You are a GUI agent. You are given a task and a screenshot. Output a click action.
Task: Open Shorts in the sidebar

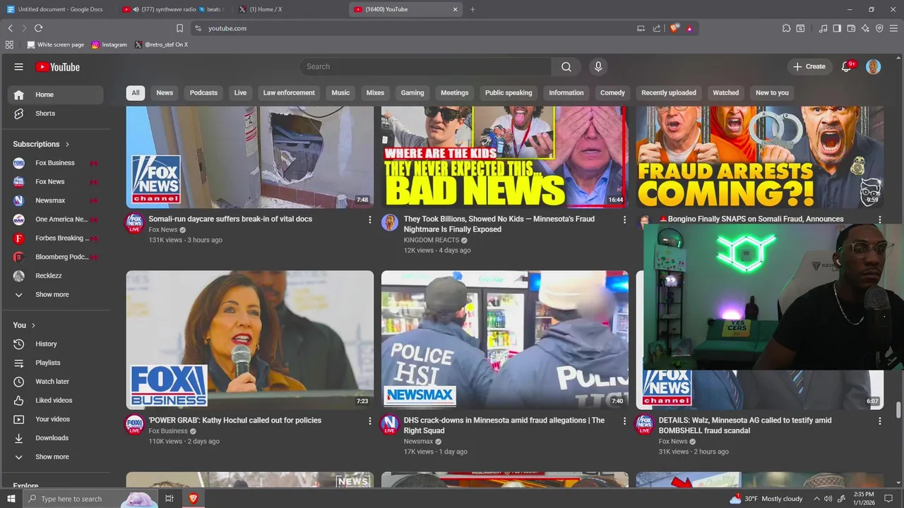point(55,114)
